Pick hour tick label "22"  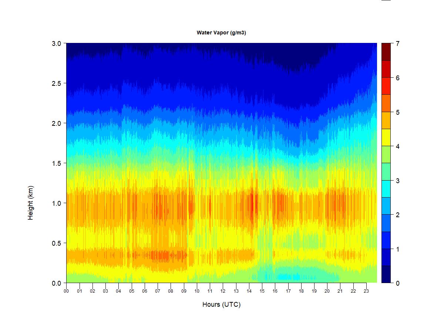click(353, 291)
